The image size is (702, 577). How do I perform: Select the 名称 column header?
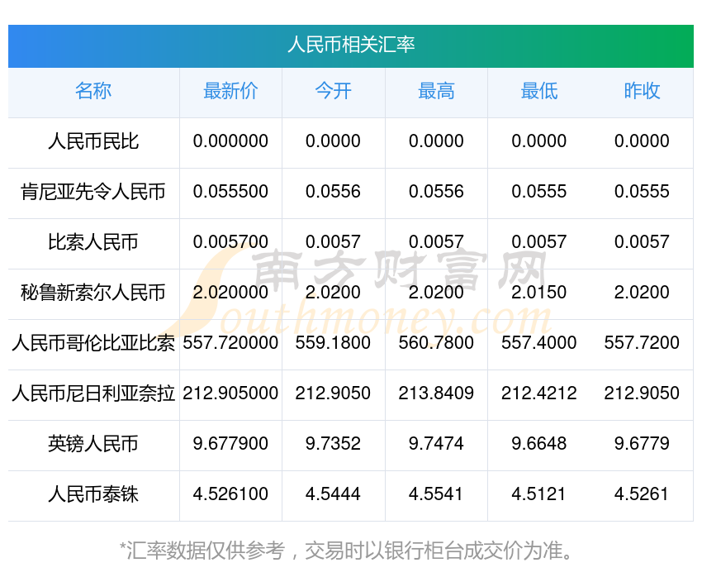(93, 91)
